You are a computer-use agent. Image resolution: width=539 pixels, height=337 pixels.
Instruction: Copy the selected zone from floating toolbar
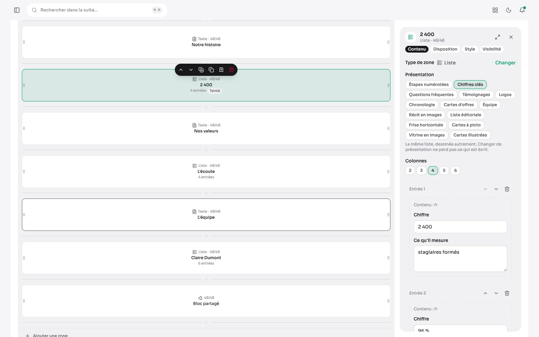pos(211,70)
